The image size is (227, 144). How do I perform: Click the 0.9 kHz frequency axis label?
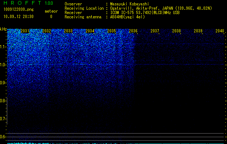pos(3,83)
